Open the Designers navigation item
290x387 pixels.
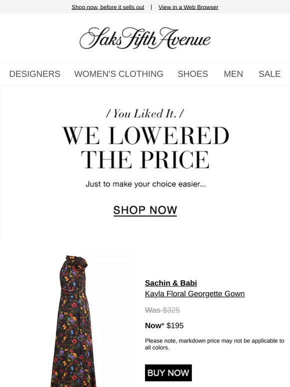[35, 74]
